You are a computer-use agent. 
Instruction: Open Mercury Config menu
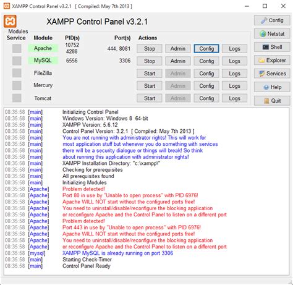(x=206, y=86)
